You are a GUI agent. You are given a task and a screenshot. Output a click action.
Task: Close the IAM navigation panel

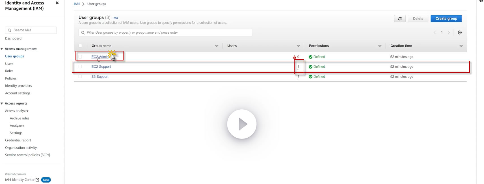coord(57,3)
